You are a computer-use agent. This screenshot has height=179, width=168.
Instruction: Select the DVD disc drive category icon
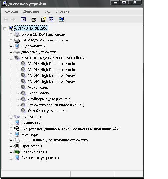point(17,34)
